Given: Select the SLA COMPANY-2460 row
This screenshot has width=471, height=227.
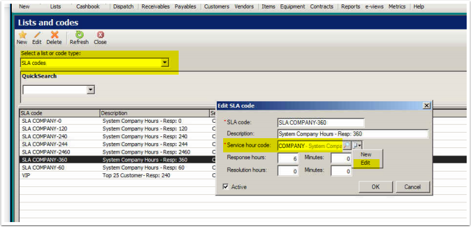Looking at the screenshot, I should [117, 152].
